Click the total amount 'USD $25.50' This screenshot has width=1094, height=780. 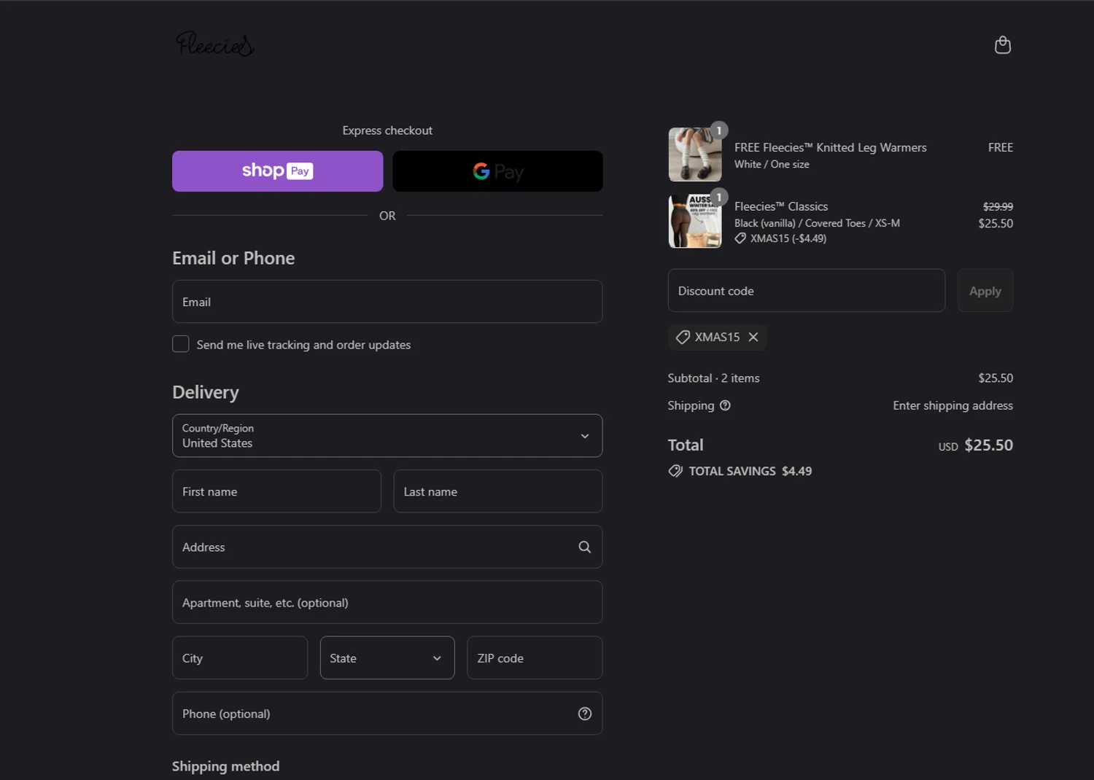(976, 445)
